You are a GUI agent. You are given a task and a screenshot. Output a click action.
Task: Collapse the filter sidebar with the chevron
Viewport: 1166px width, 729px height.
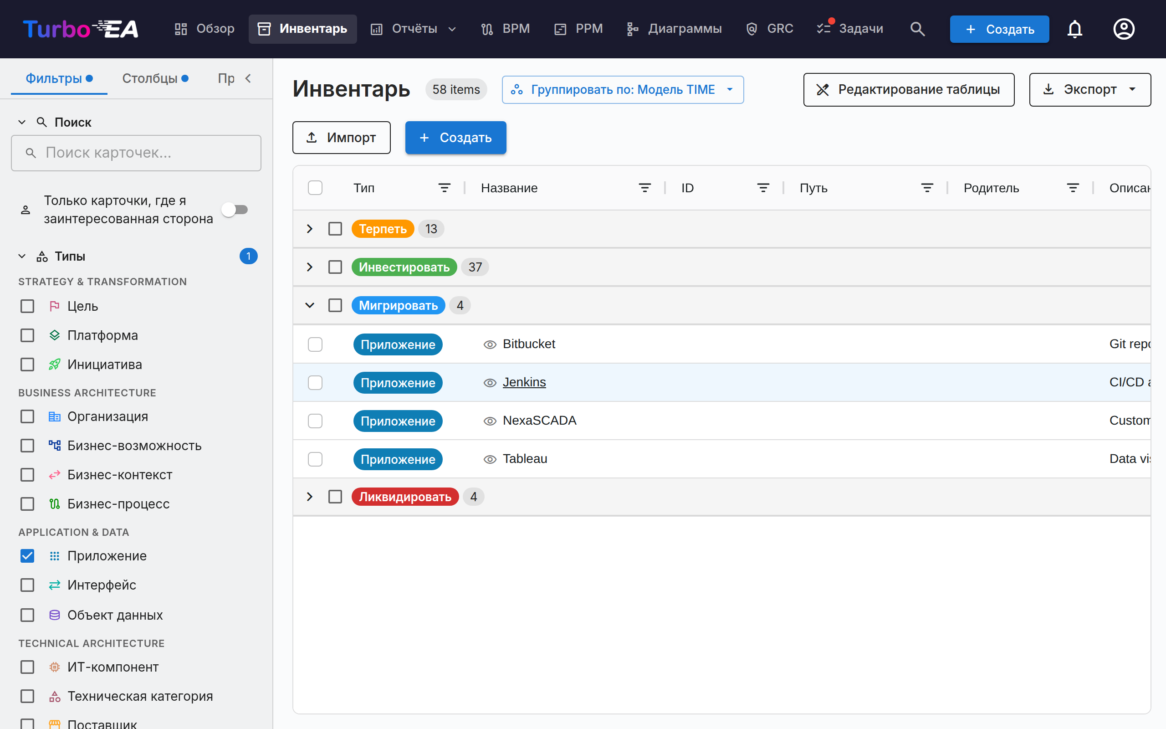tap(248, 78)
